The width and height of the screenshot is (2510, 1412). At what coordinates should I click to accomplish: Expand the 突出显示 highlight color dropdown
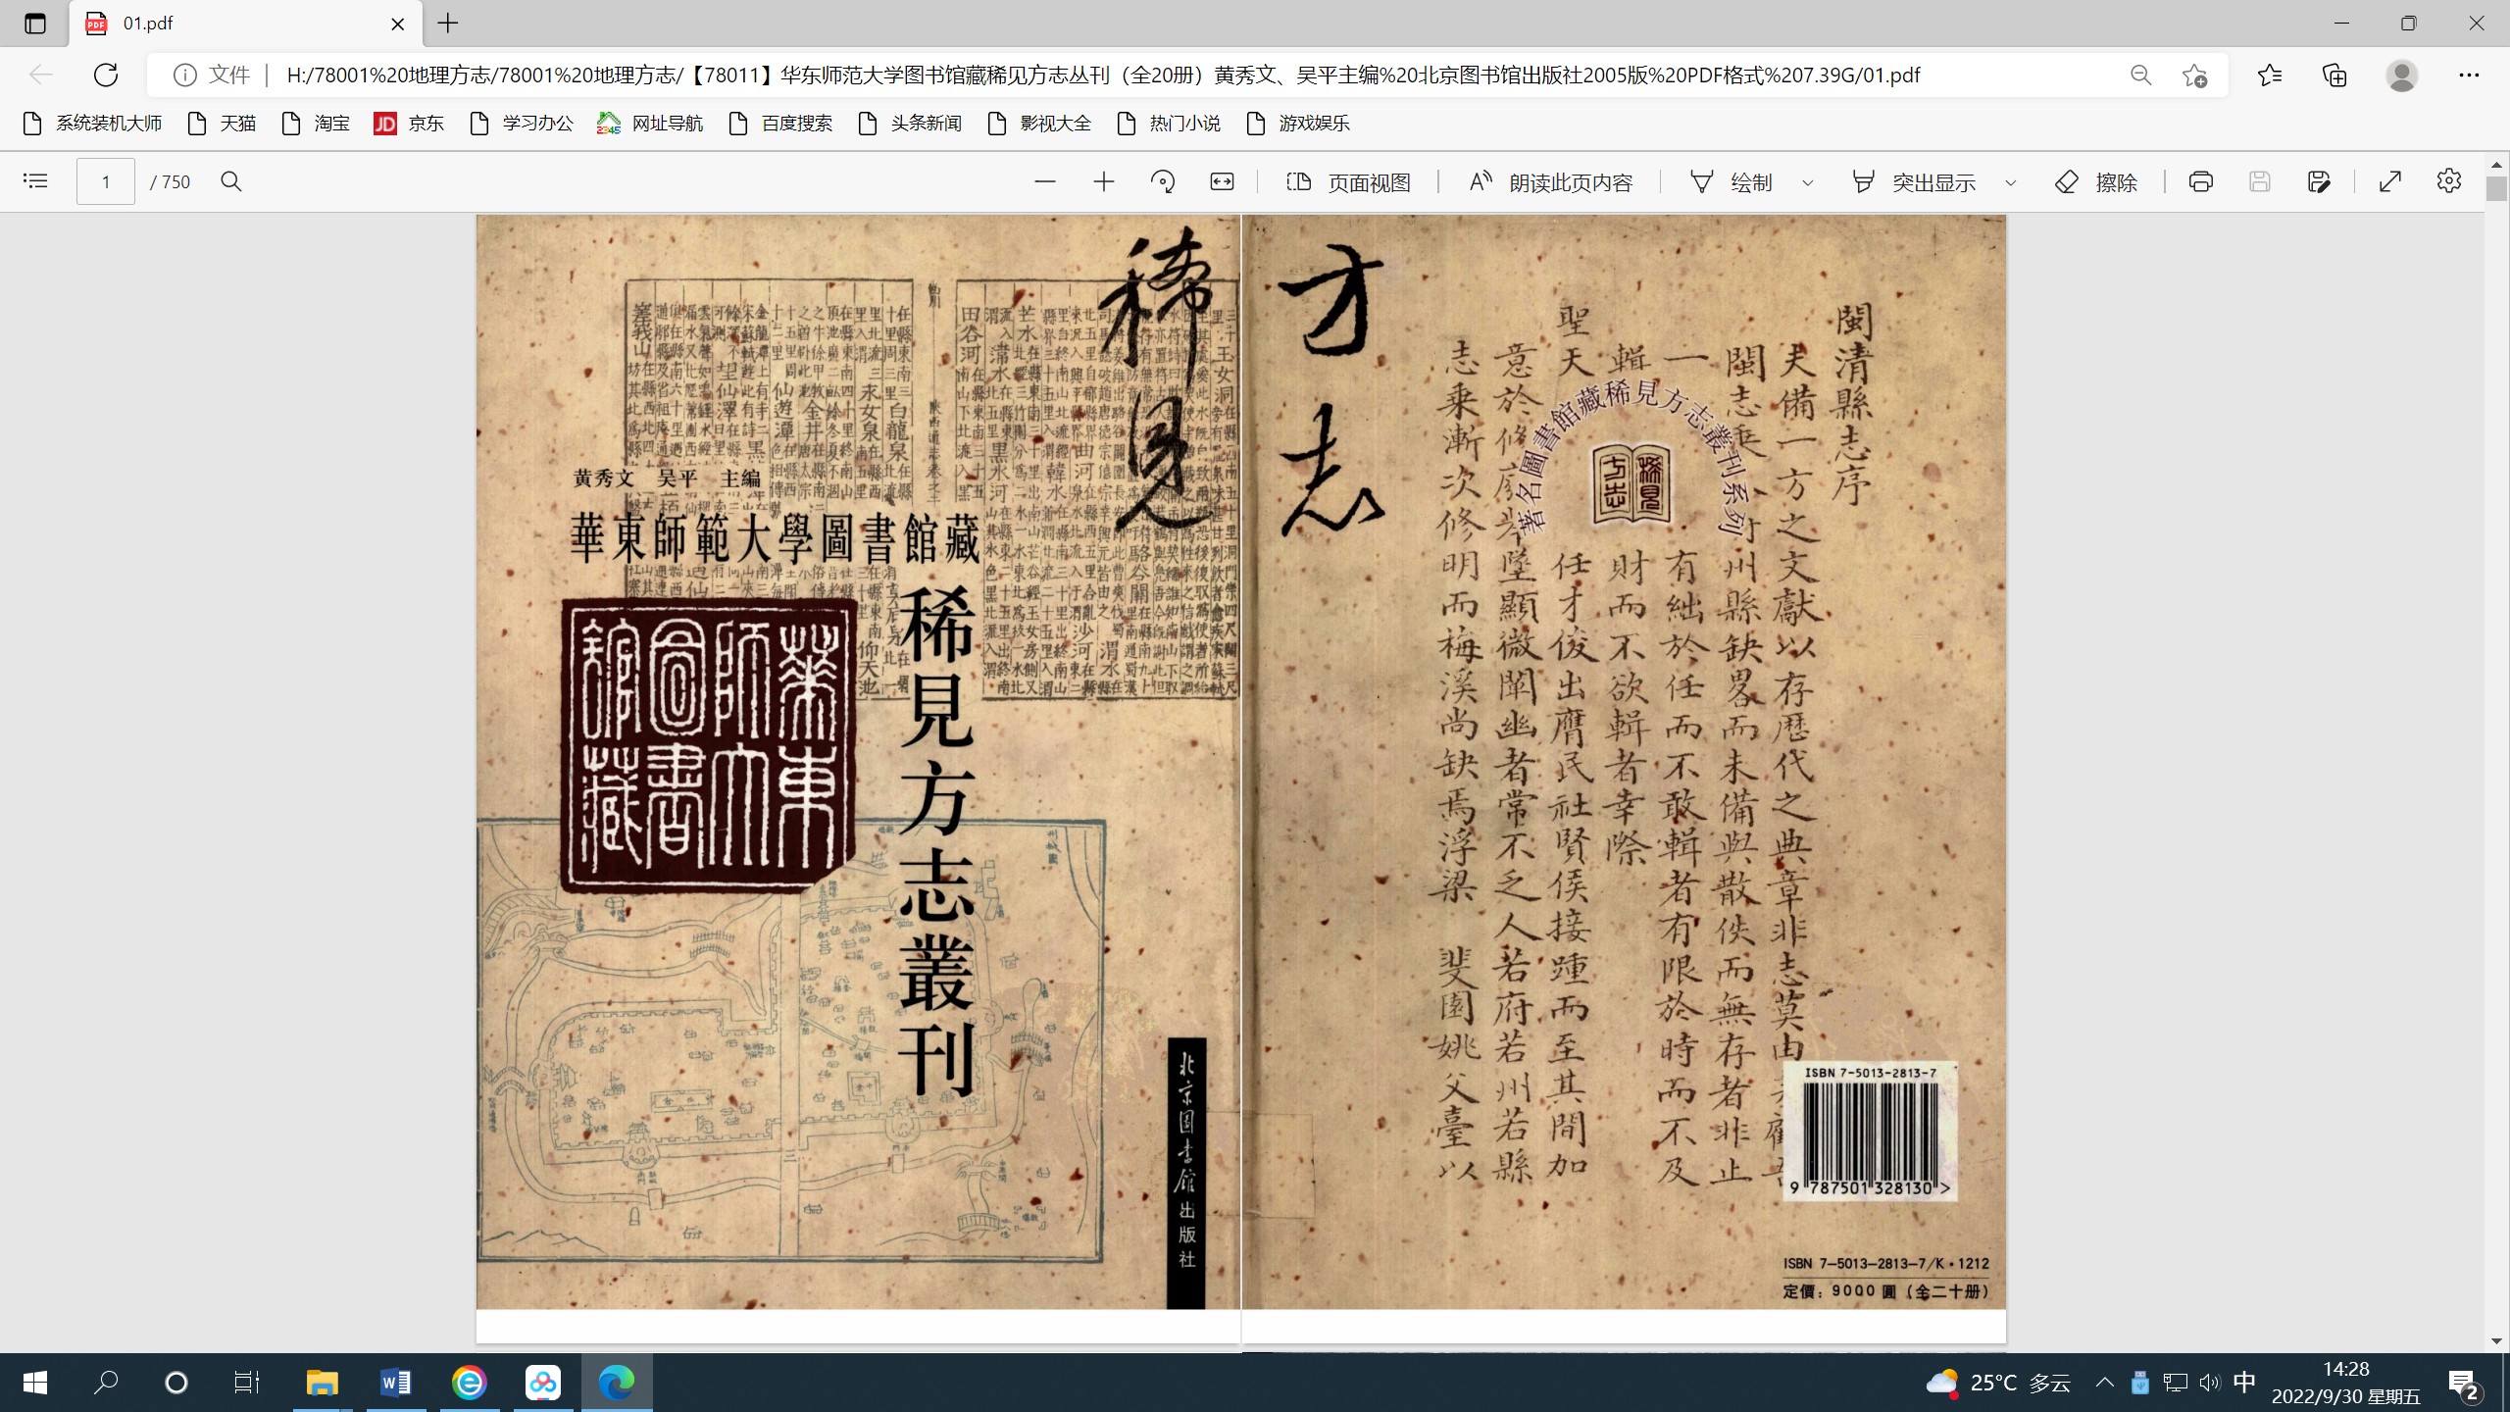pos(2011,182)
